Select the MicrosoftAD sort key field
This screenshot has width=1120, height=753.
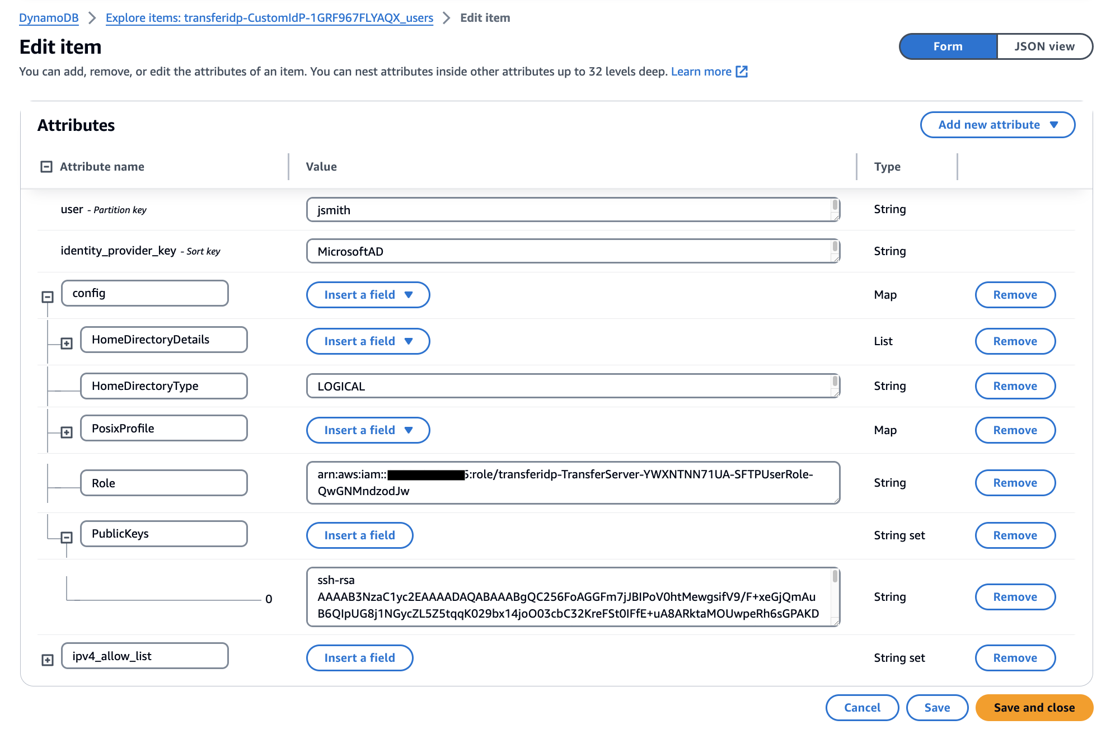tap(572, 251)
